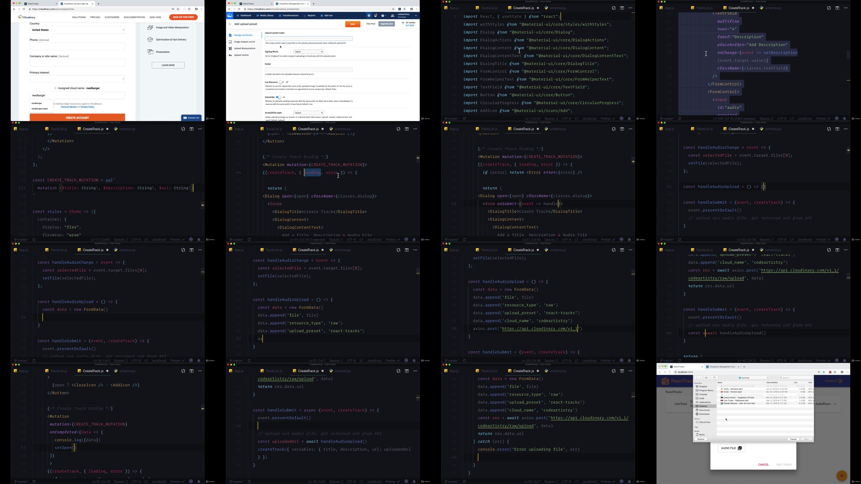Open the file picker view mode dropdown
The image size is (861, 484).
point(707,378)
